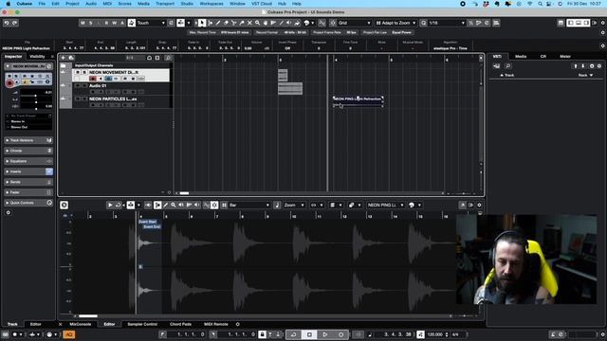607x341 pixels.
Task: Switch to the Visibility tab
Action: pos(37,57)
